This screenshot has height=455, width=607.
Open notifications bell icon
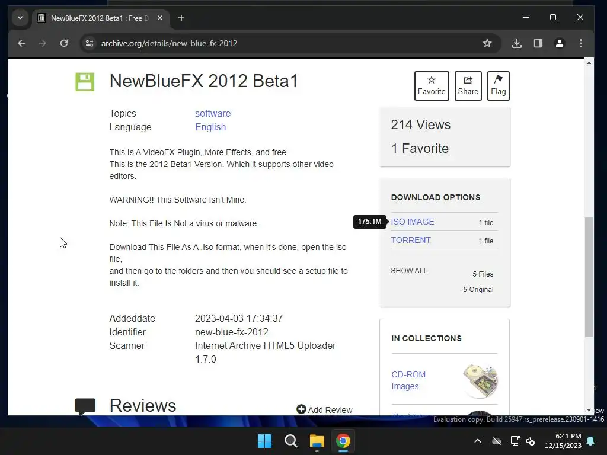click(591, 441)
